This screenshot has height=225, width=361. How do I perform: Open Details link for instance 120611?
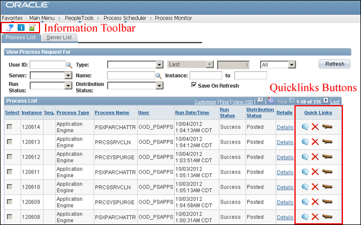(x=285, y=172)
